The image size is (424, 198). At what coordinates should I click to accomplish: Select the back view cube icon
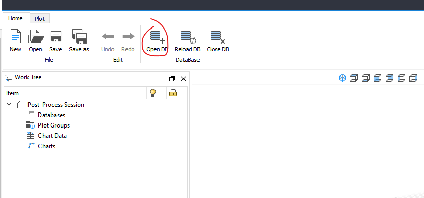click(389, 78)
